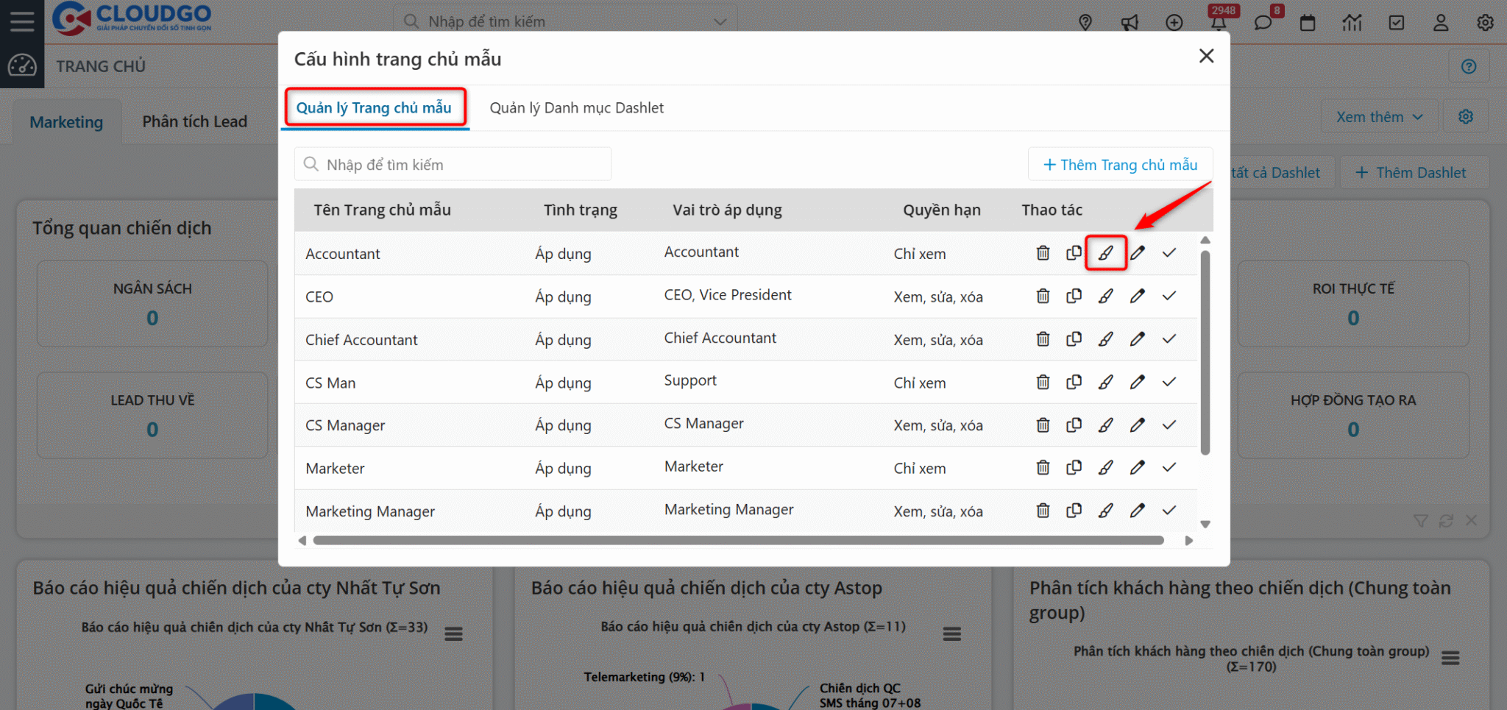The height and width of the screenshot is (710, 1507).
Task: Open the brush design icon for Accountant
Action: pos(1105,253)
